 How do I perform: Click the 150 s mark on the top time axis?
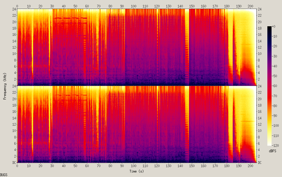pos(192,6)
